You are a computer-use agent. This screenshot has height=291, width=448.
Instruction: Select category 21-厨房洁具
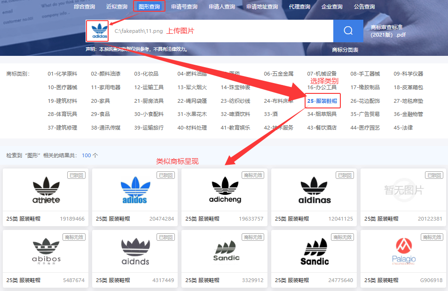click(x=149, y=101)
